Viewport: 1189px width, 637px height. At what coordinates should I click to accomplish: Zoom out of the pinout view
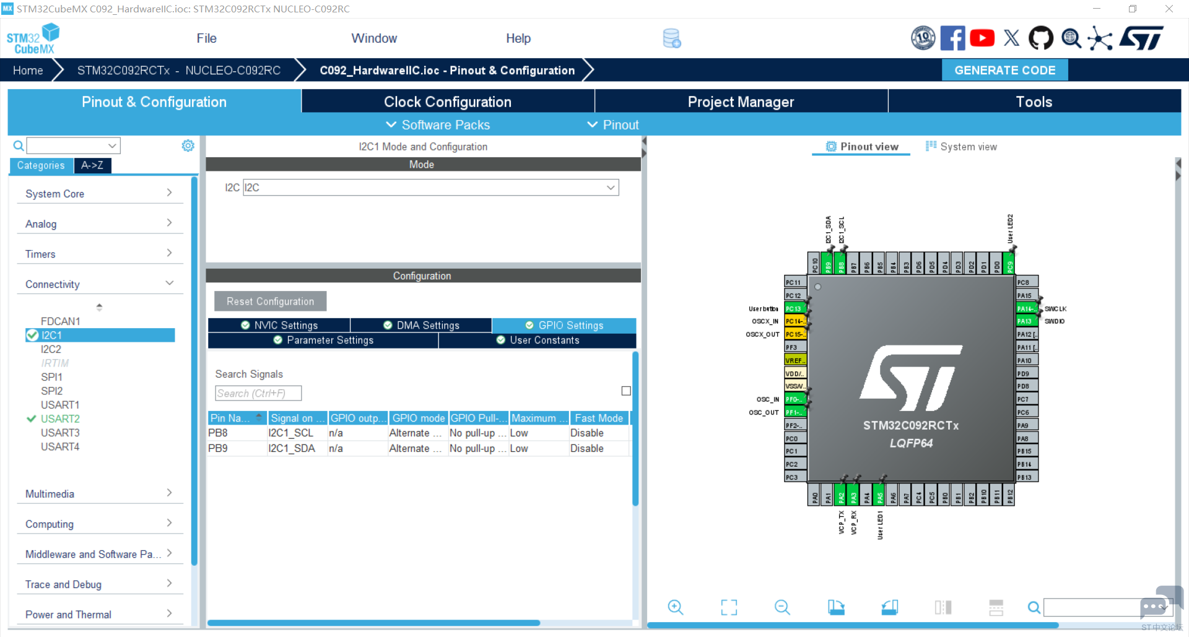click(782, 607)
